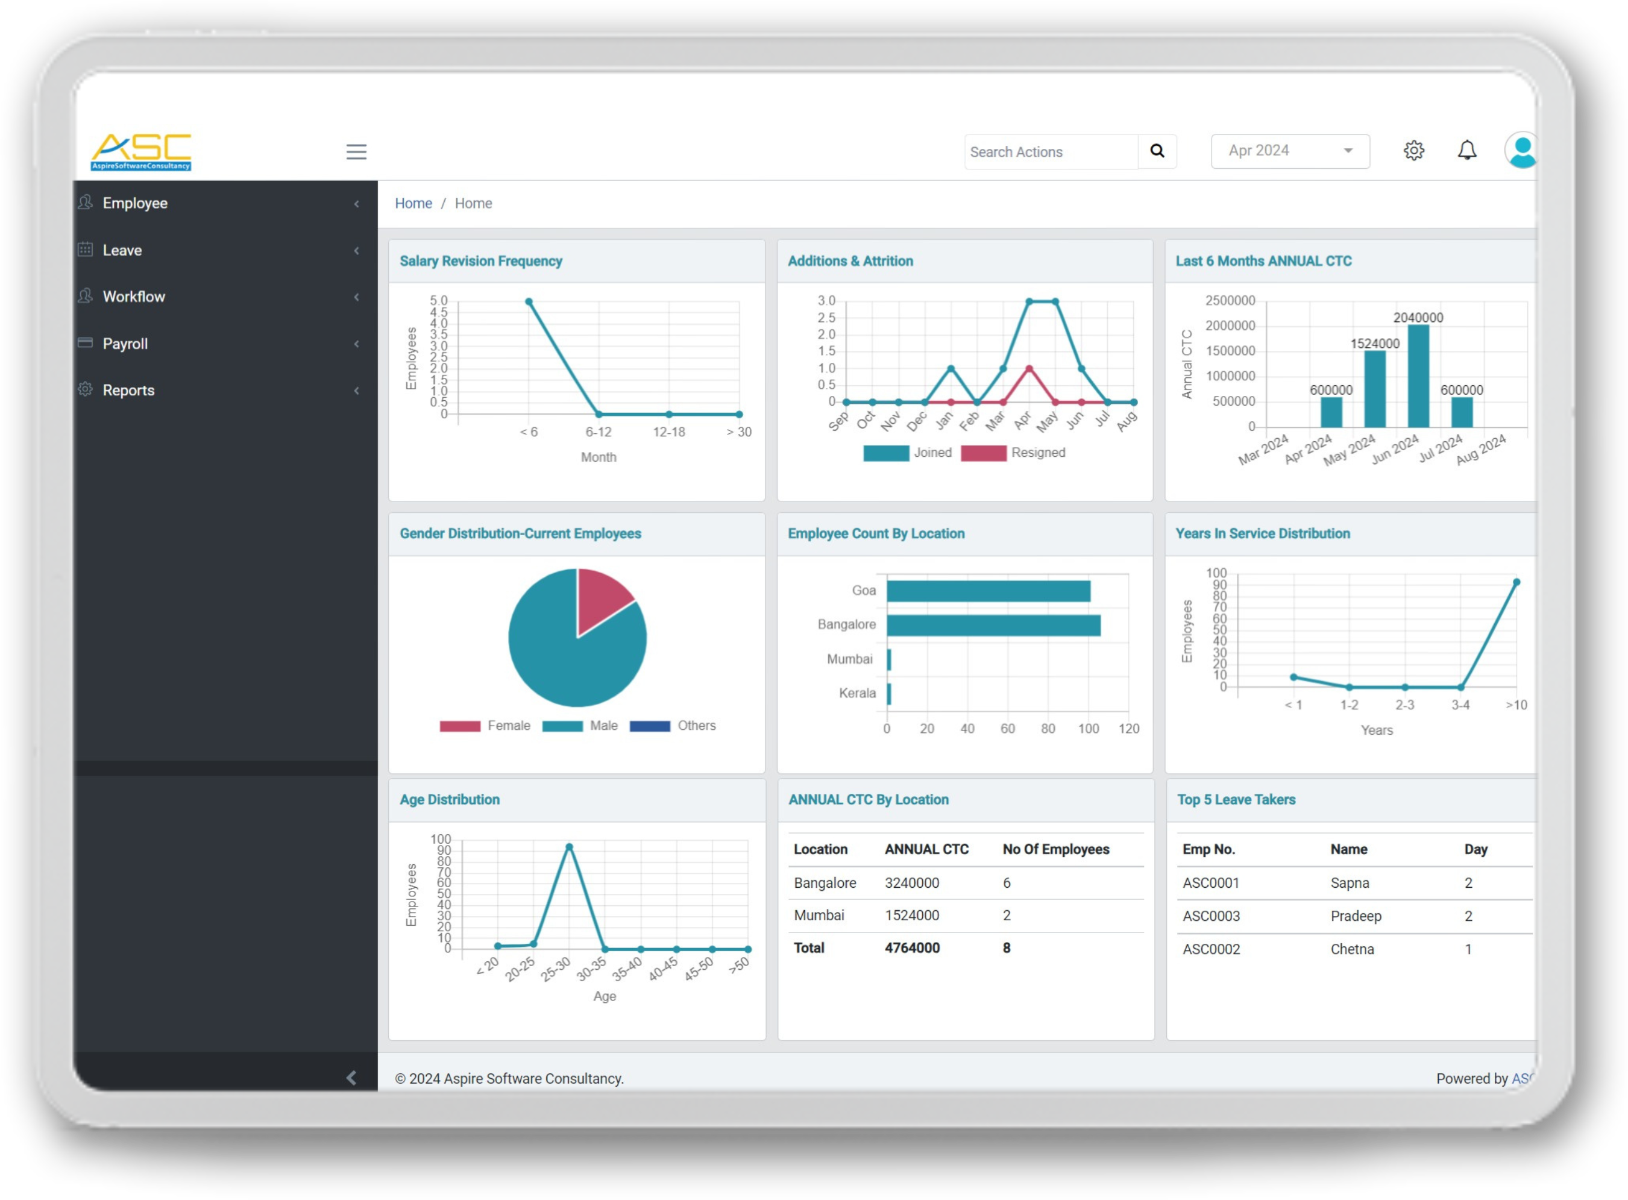1628x1200 pixels.
Task: Click the Payroll card icon
Action: tap(85, 342)
